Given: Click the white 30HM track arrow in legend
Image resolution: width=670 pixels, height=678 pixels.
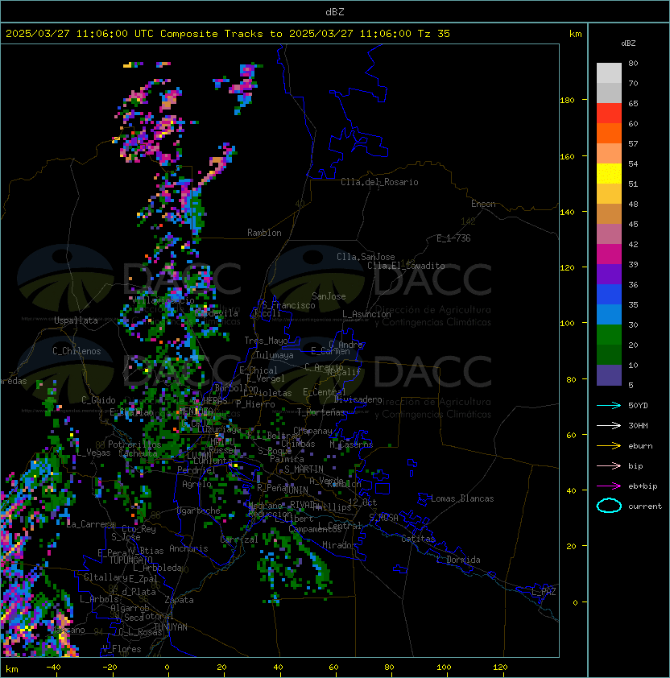Looking at the screenshot, I should tap(609, 425).
